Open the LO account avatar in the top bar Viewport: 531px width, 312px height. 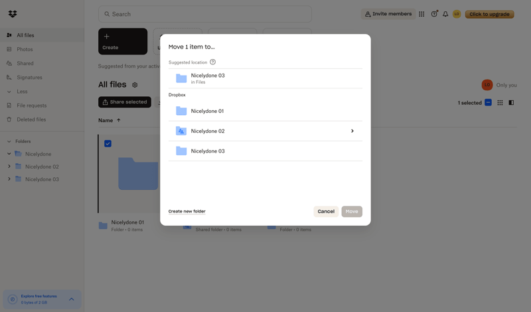[457, 14]
